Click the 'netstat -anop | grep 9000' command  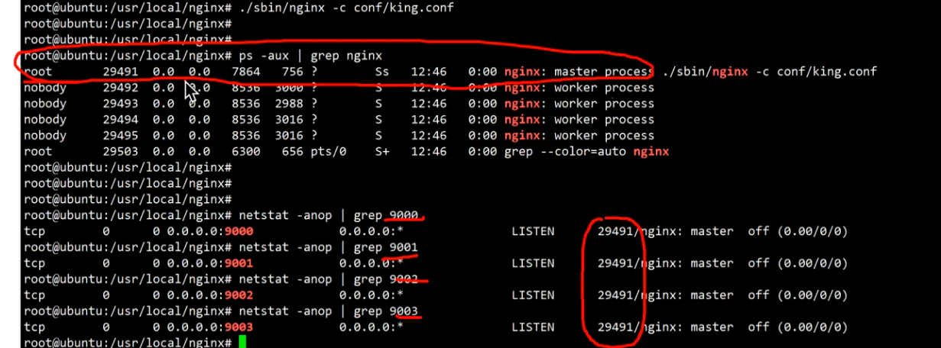329,215
